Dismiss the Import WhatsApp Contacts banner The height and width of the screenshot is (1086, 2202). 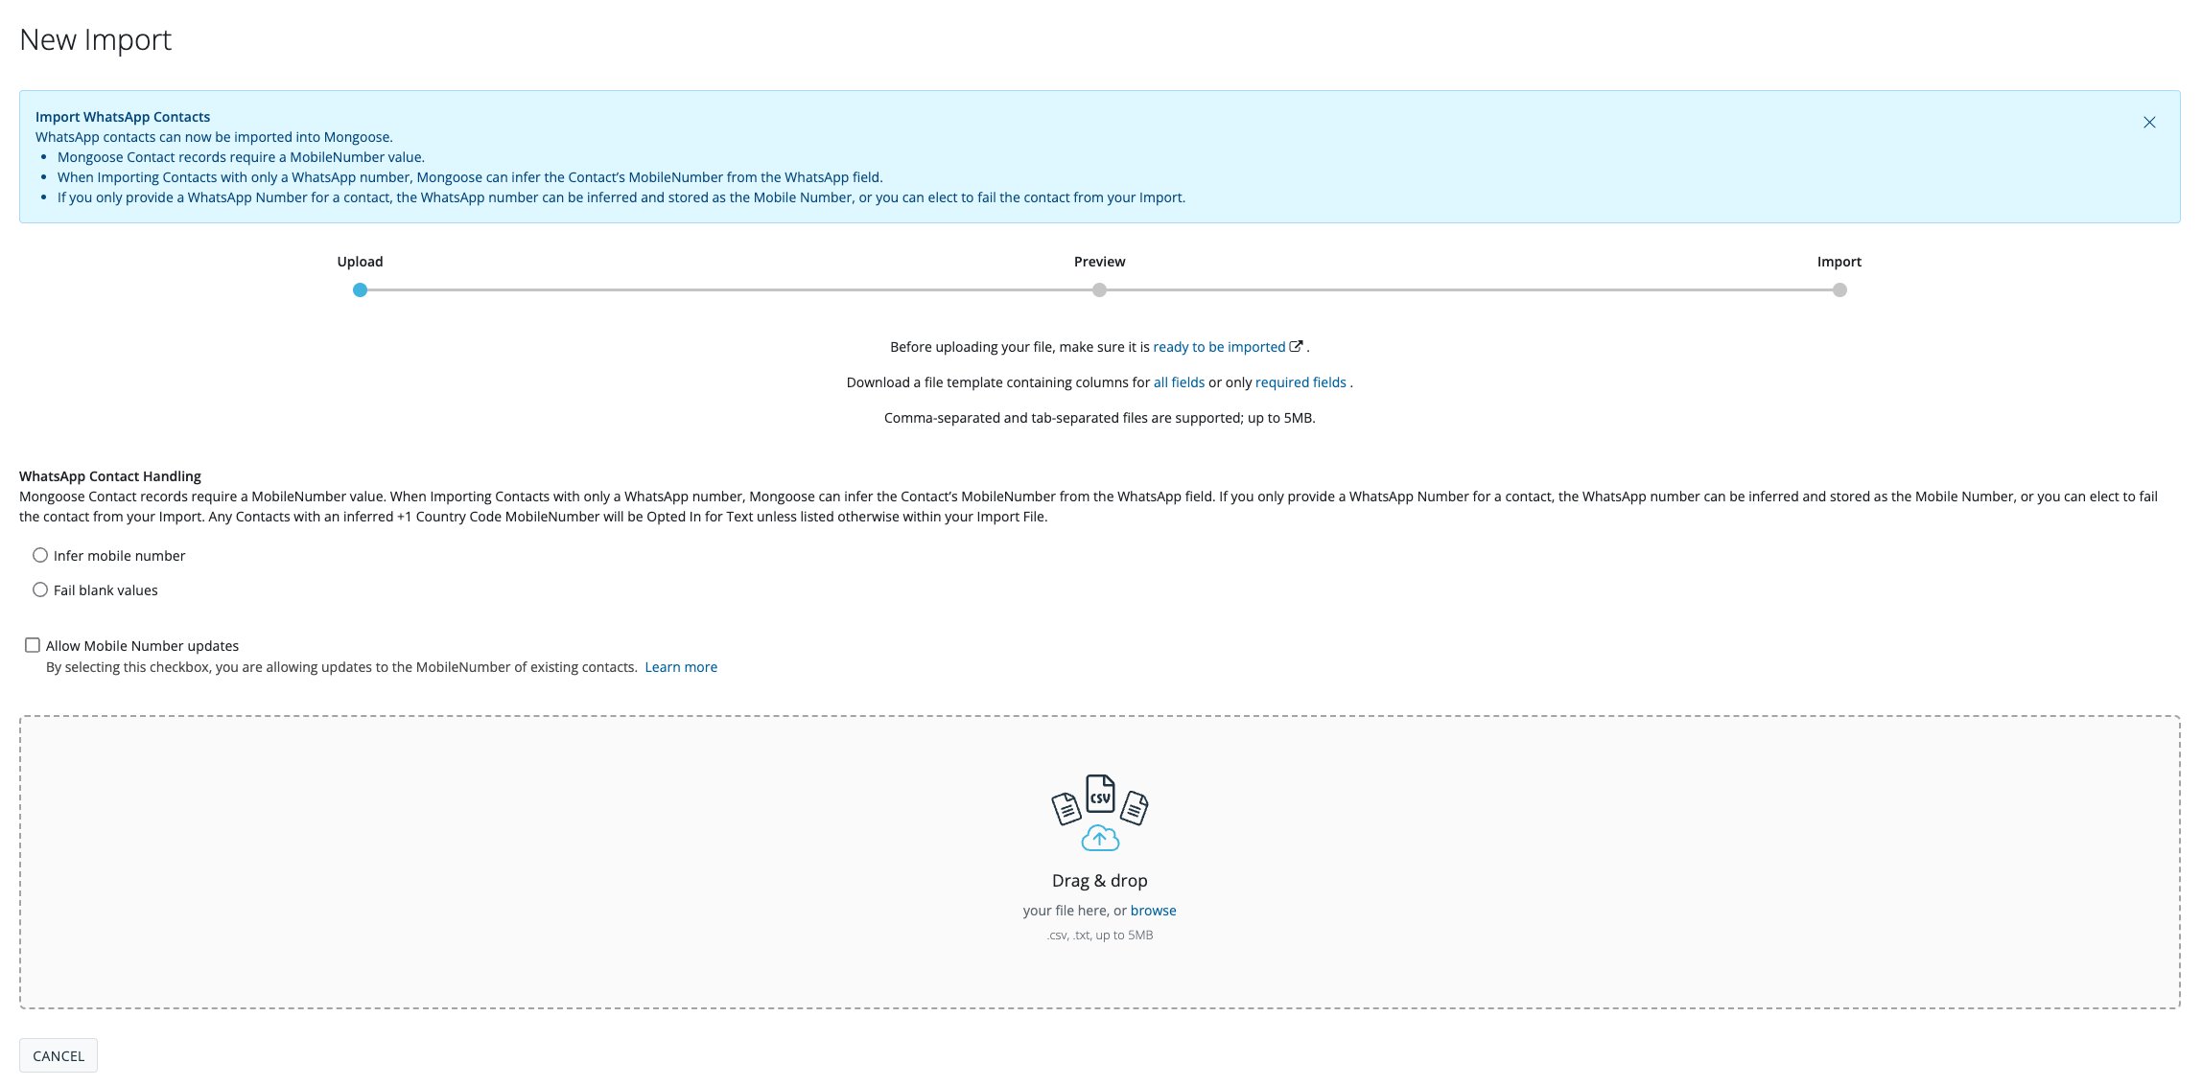(x=2149, y=122)
